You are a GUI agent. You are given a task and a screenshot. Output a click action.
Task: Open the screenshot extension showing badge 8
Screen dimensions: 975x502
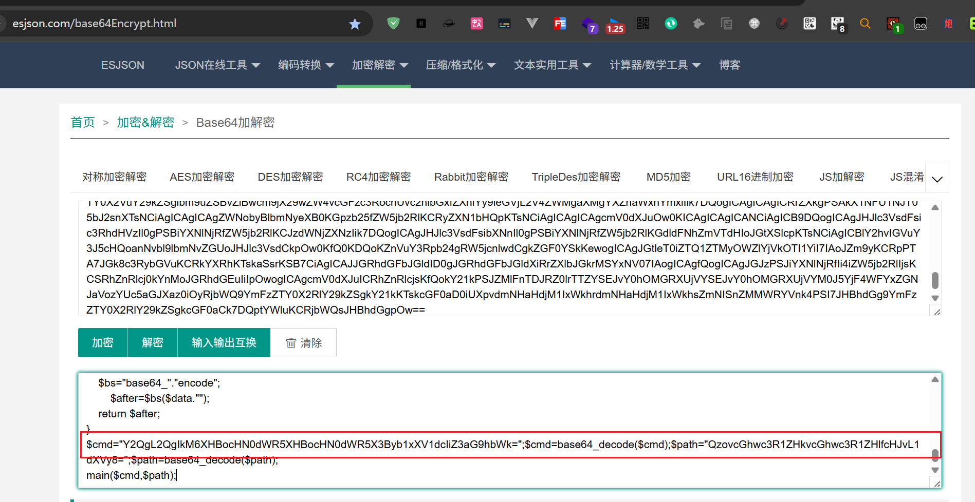(x=837, y=23)
